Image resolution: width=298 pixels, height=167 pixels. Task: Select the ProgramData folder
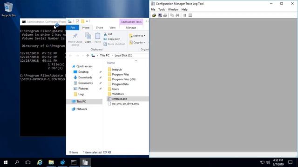pos(120,84)
